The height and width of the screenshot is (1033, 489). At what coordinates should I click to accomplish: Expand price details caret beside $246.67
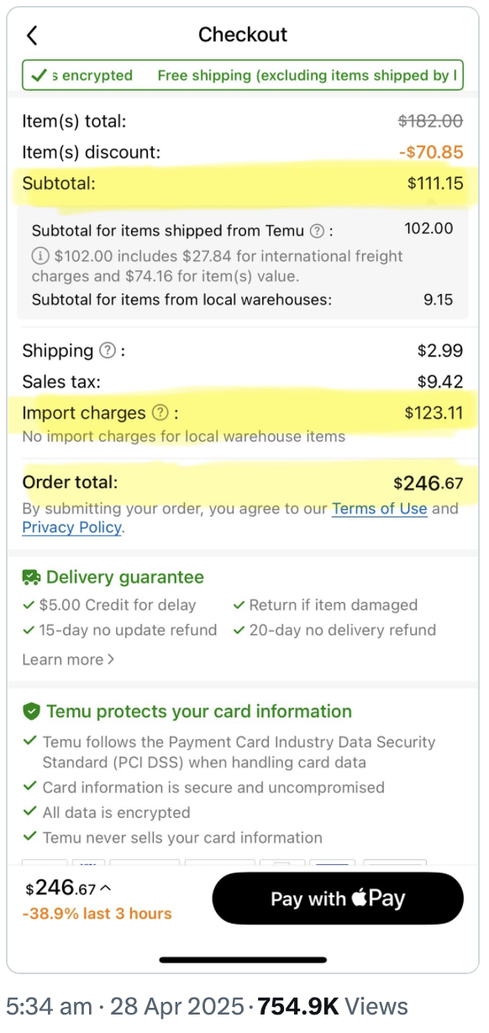click(x=105, y=888)
